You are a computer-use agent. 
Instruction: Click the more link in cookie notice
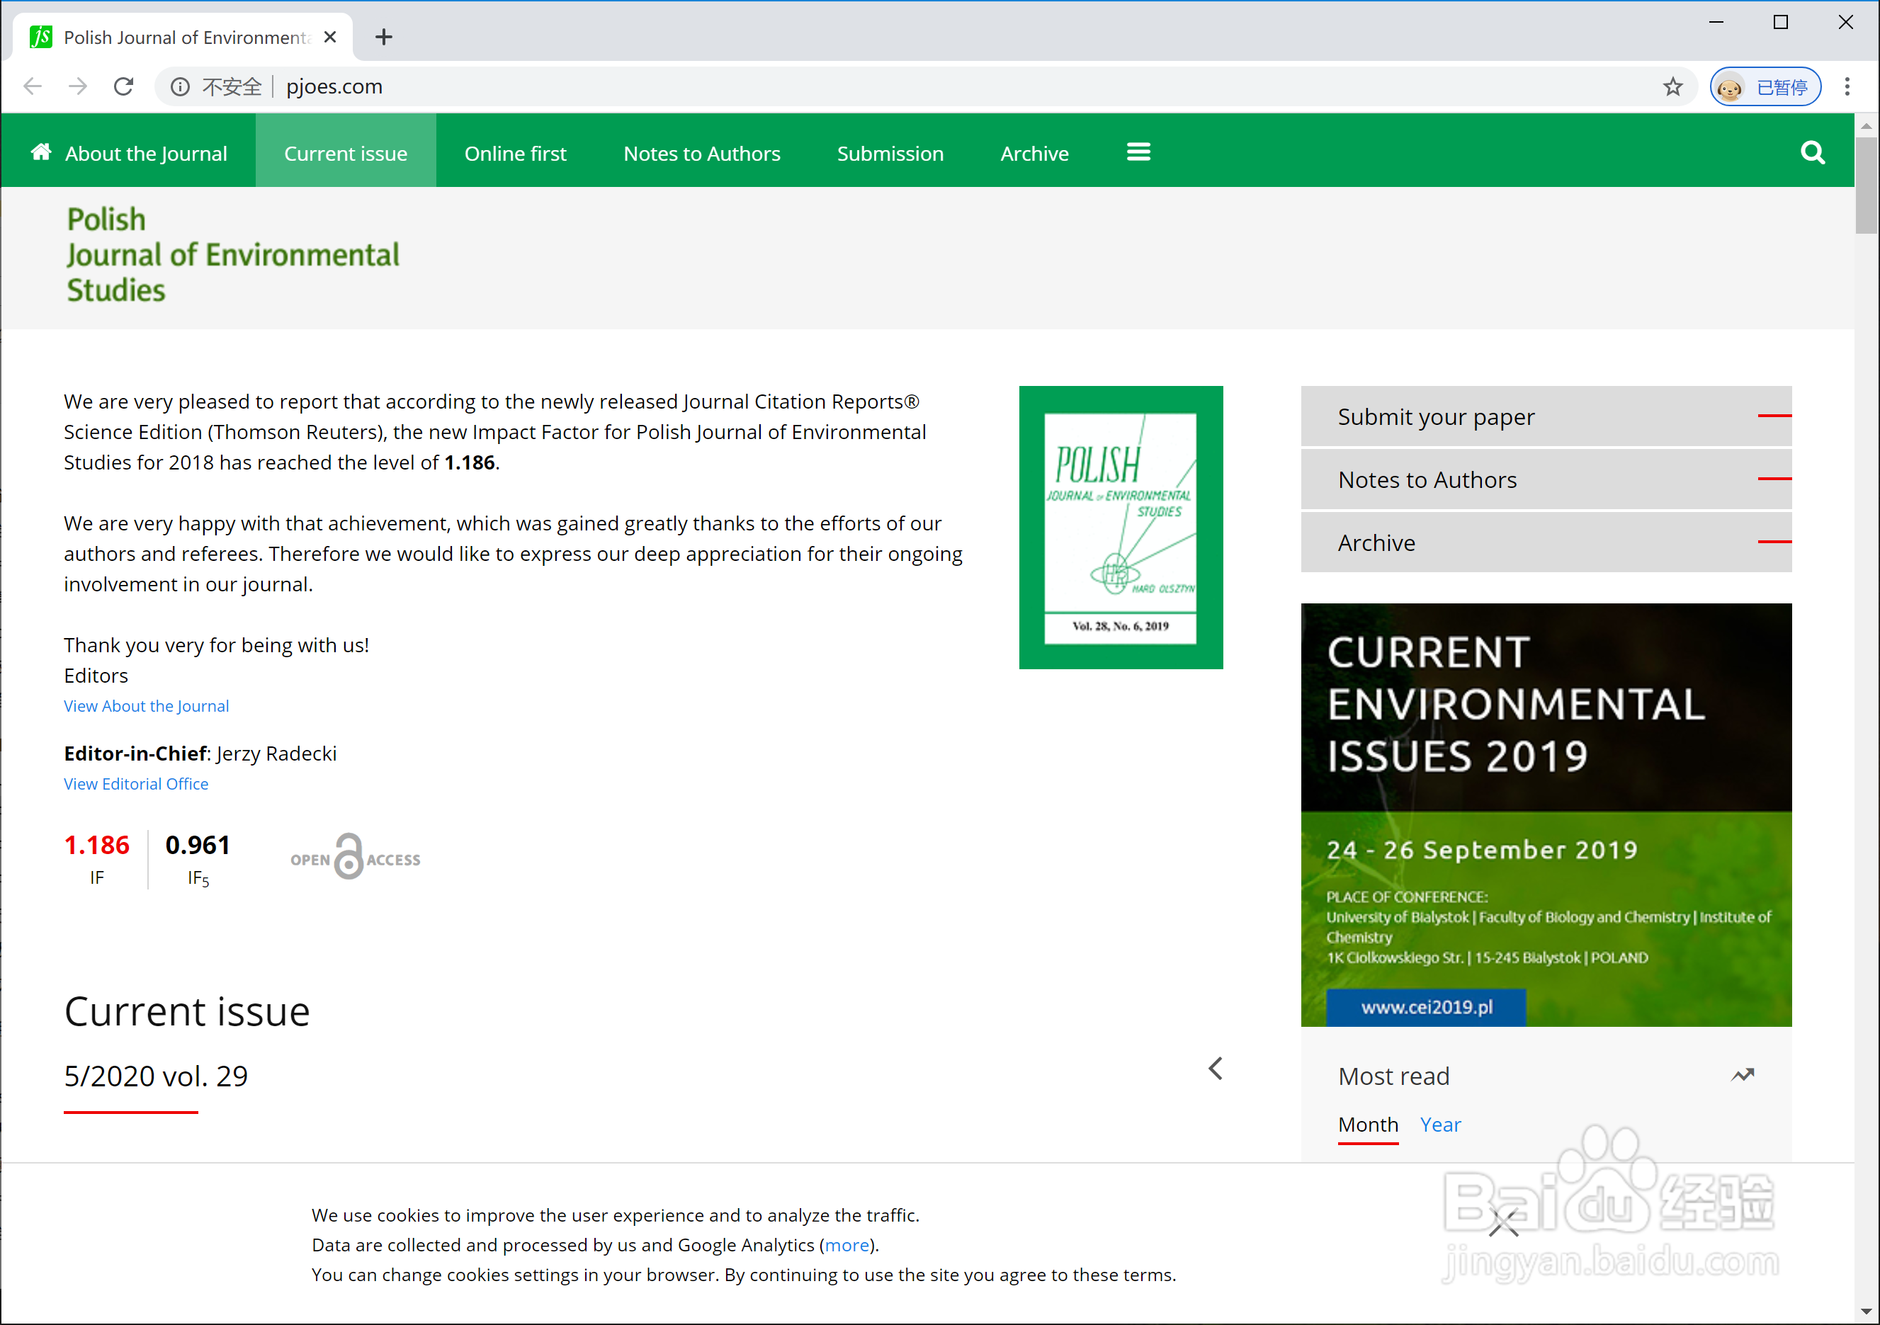[x=847, y=1245]
